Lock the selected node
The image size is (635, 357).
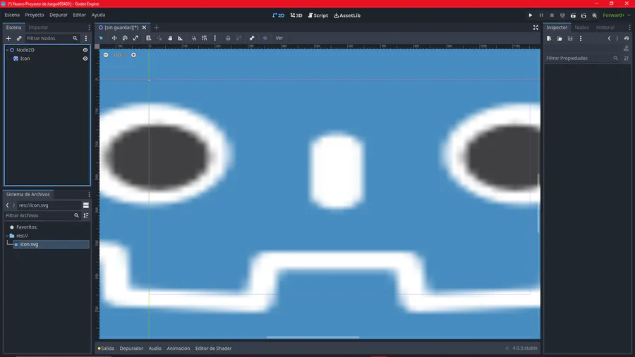click(x=228, y=38)
